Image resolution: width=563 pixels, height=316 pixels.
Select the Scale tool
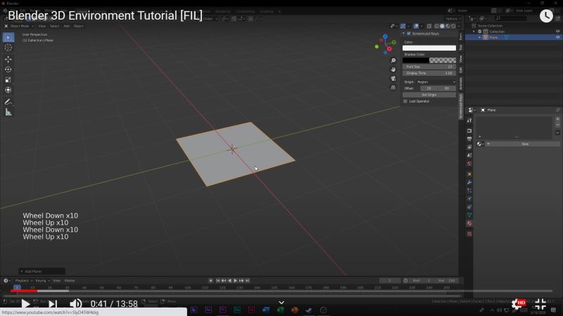click(8, 80)
